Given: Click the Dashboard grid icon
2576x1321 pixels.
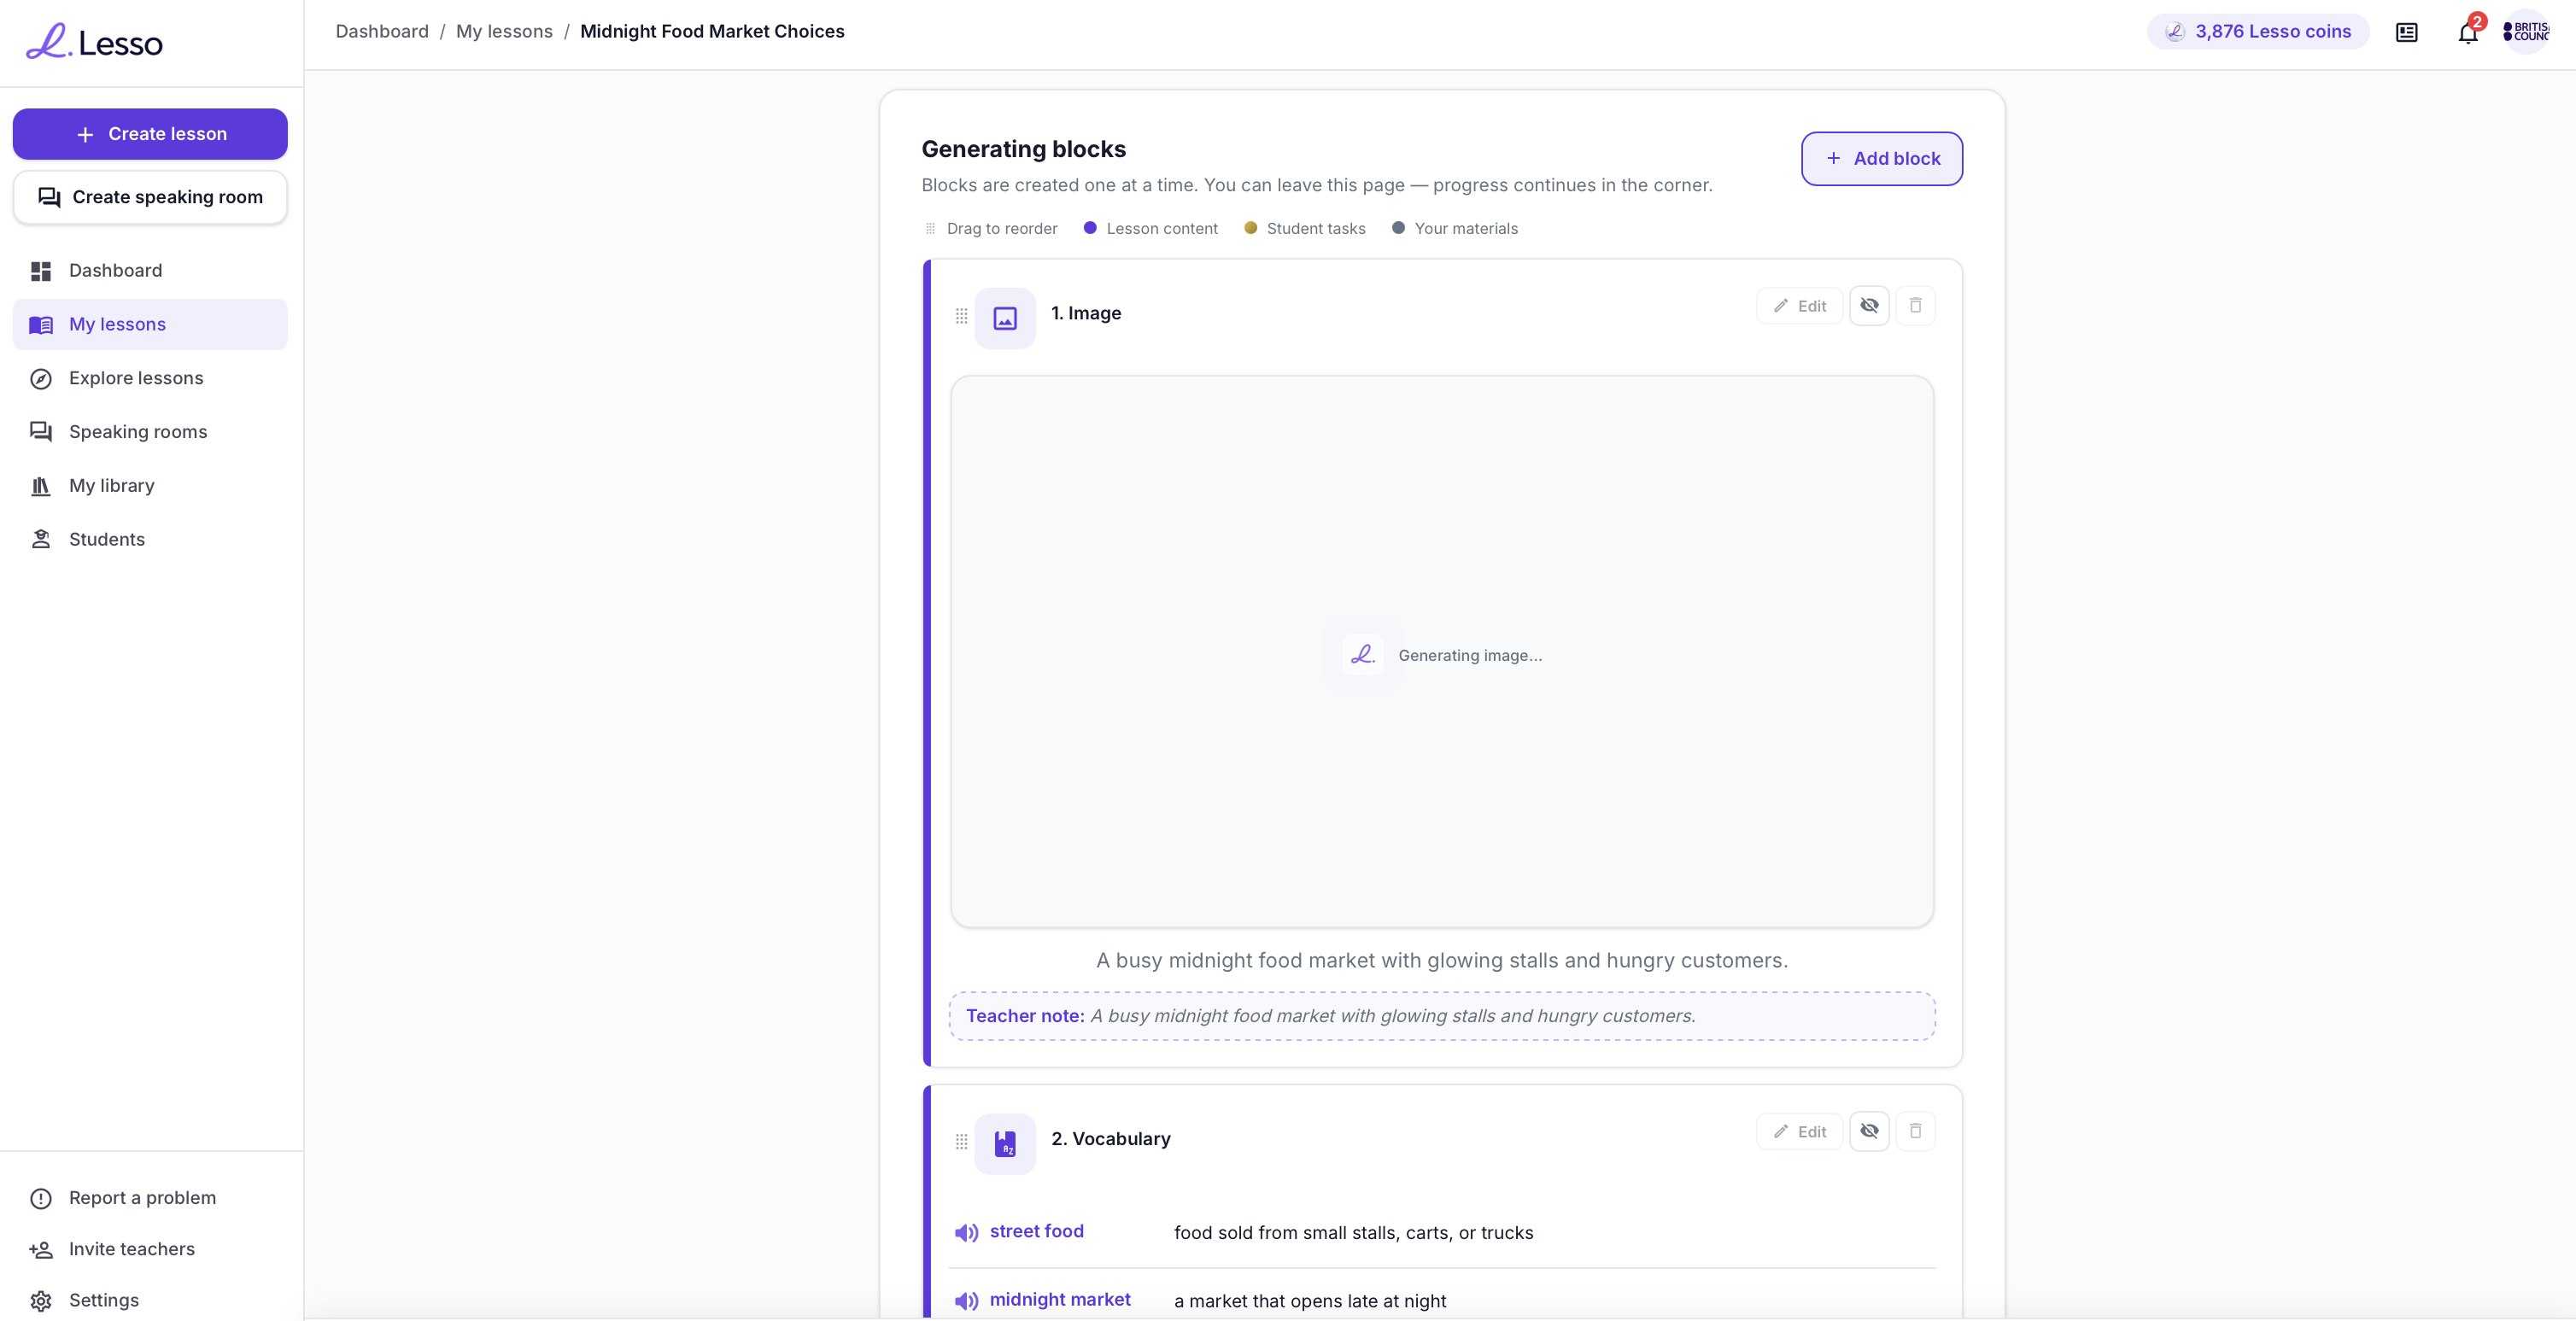Looking at the screenshot, I should coord(41,271).
